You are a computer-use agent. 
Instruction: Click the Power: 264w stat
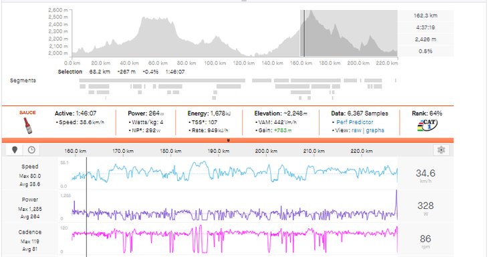(146, 113)
